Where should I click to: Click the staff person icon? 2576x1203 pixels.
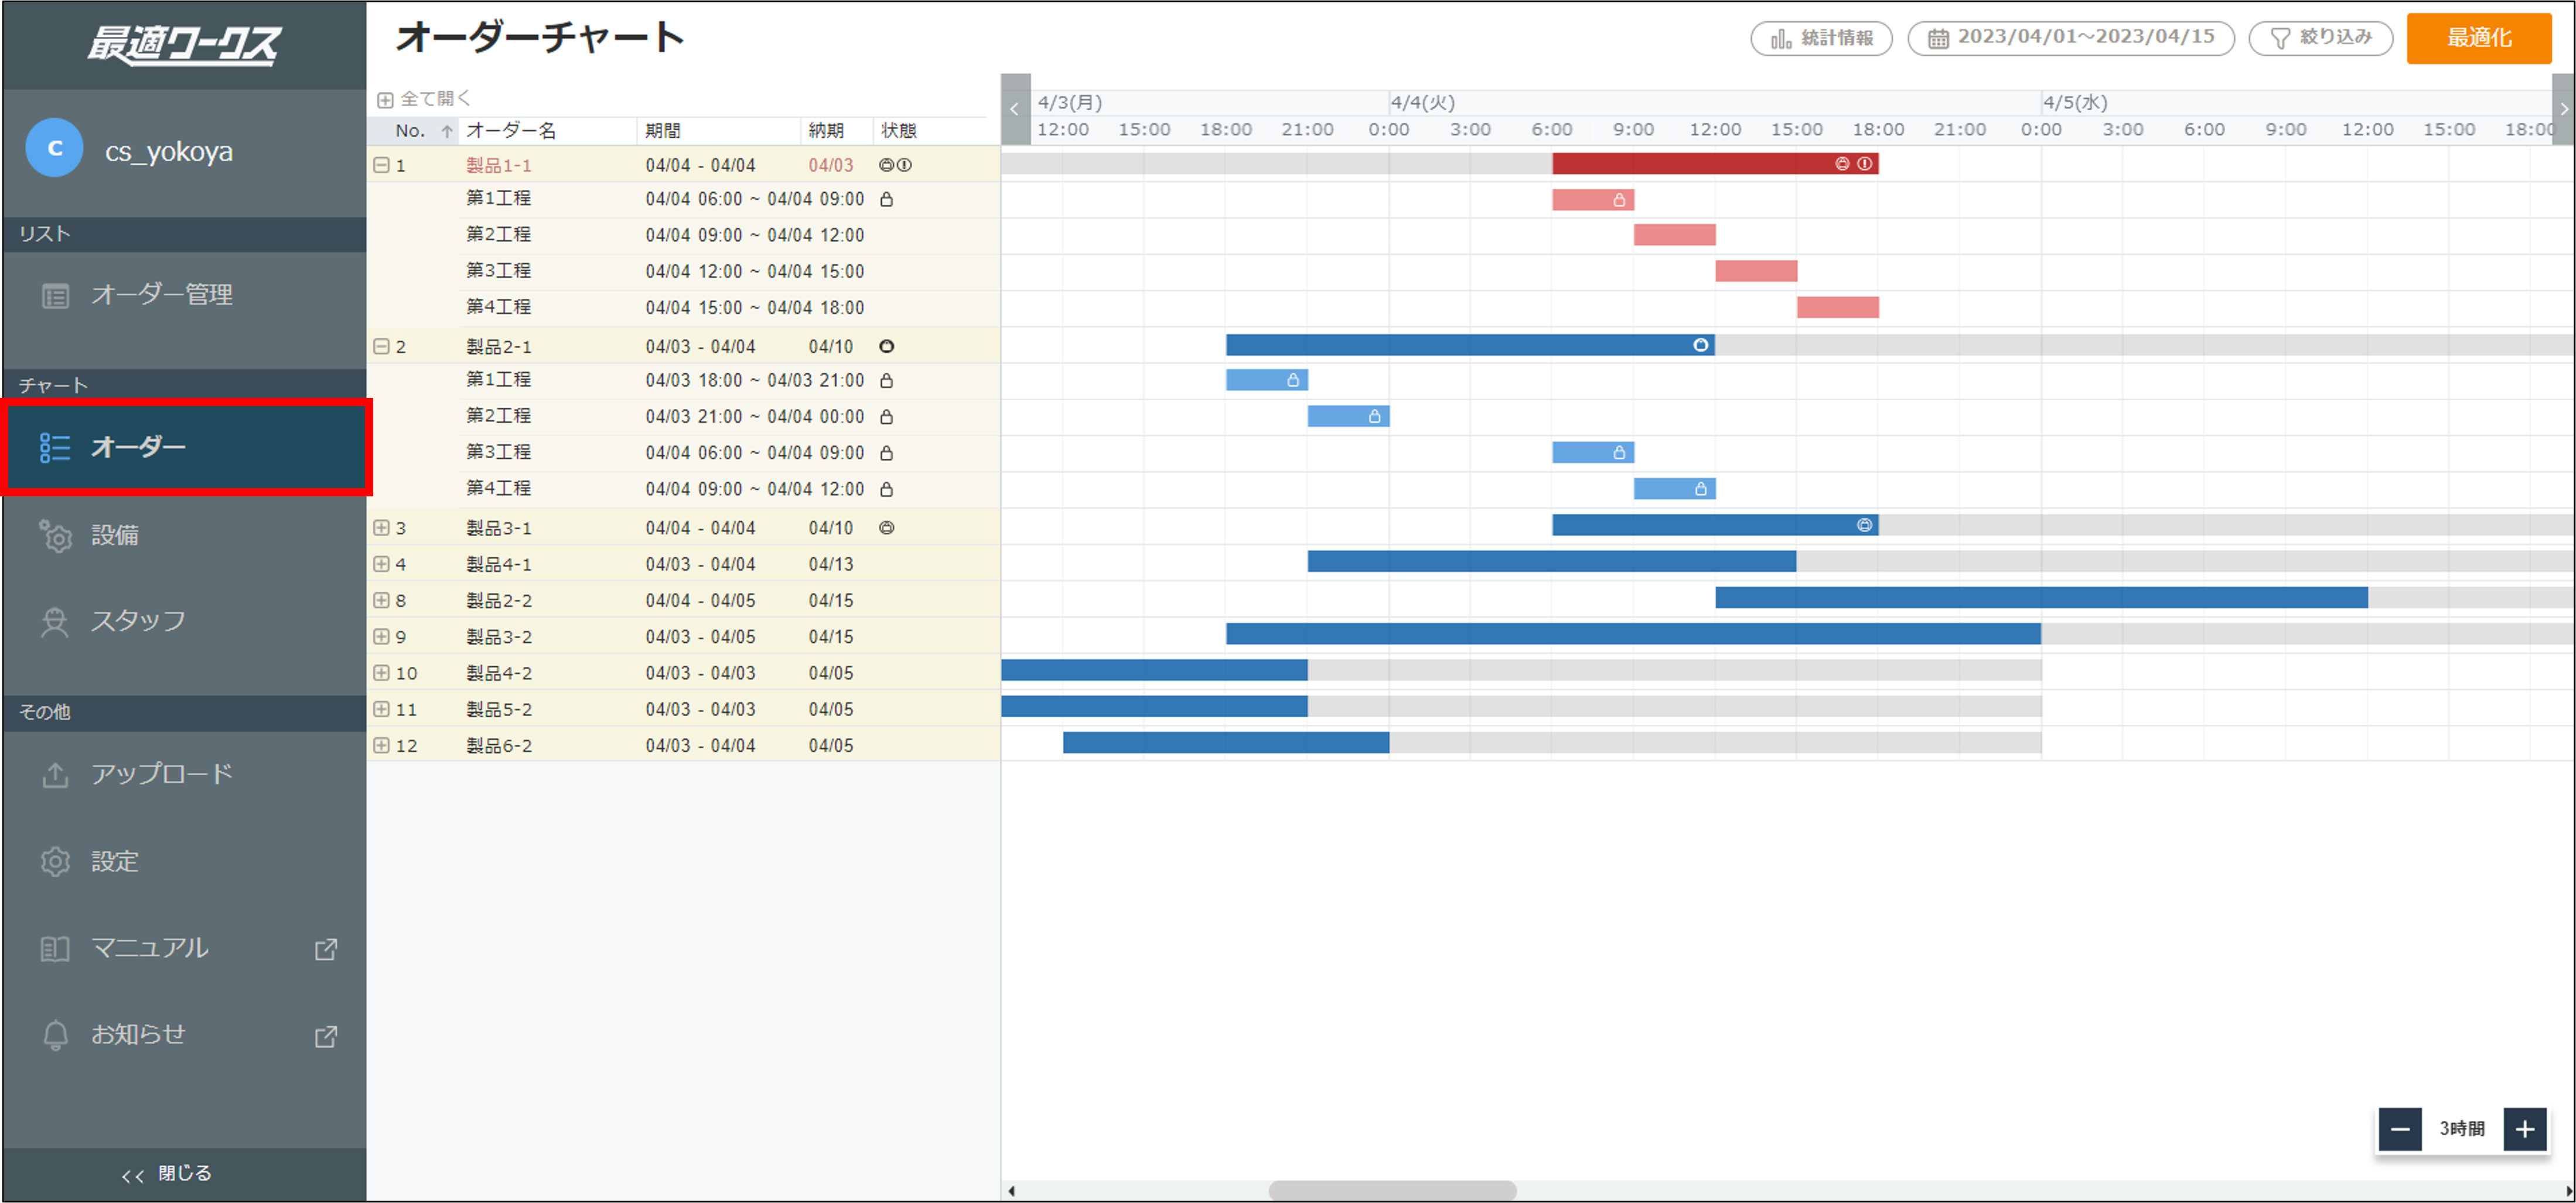coord(54,622)
